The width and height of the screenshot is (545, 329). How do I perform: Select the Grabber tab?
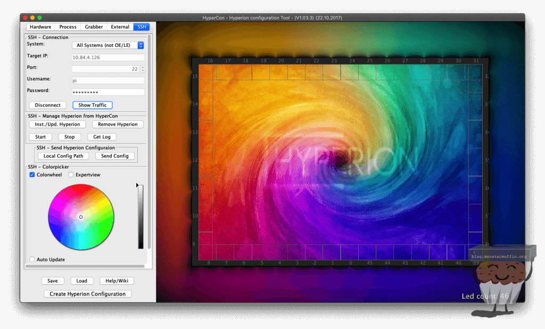point(94,27)
